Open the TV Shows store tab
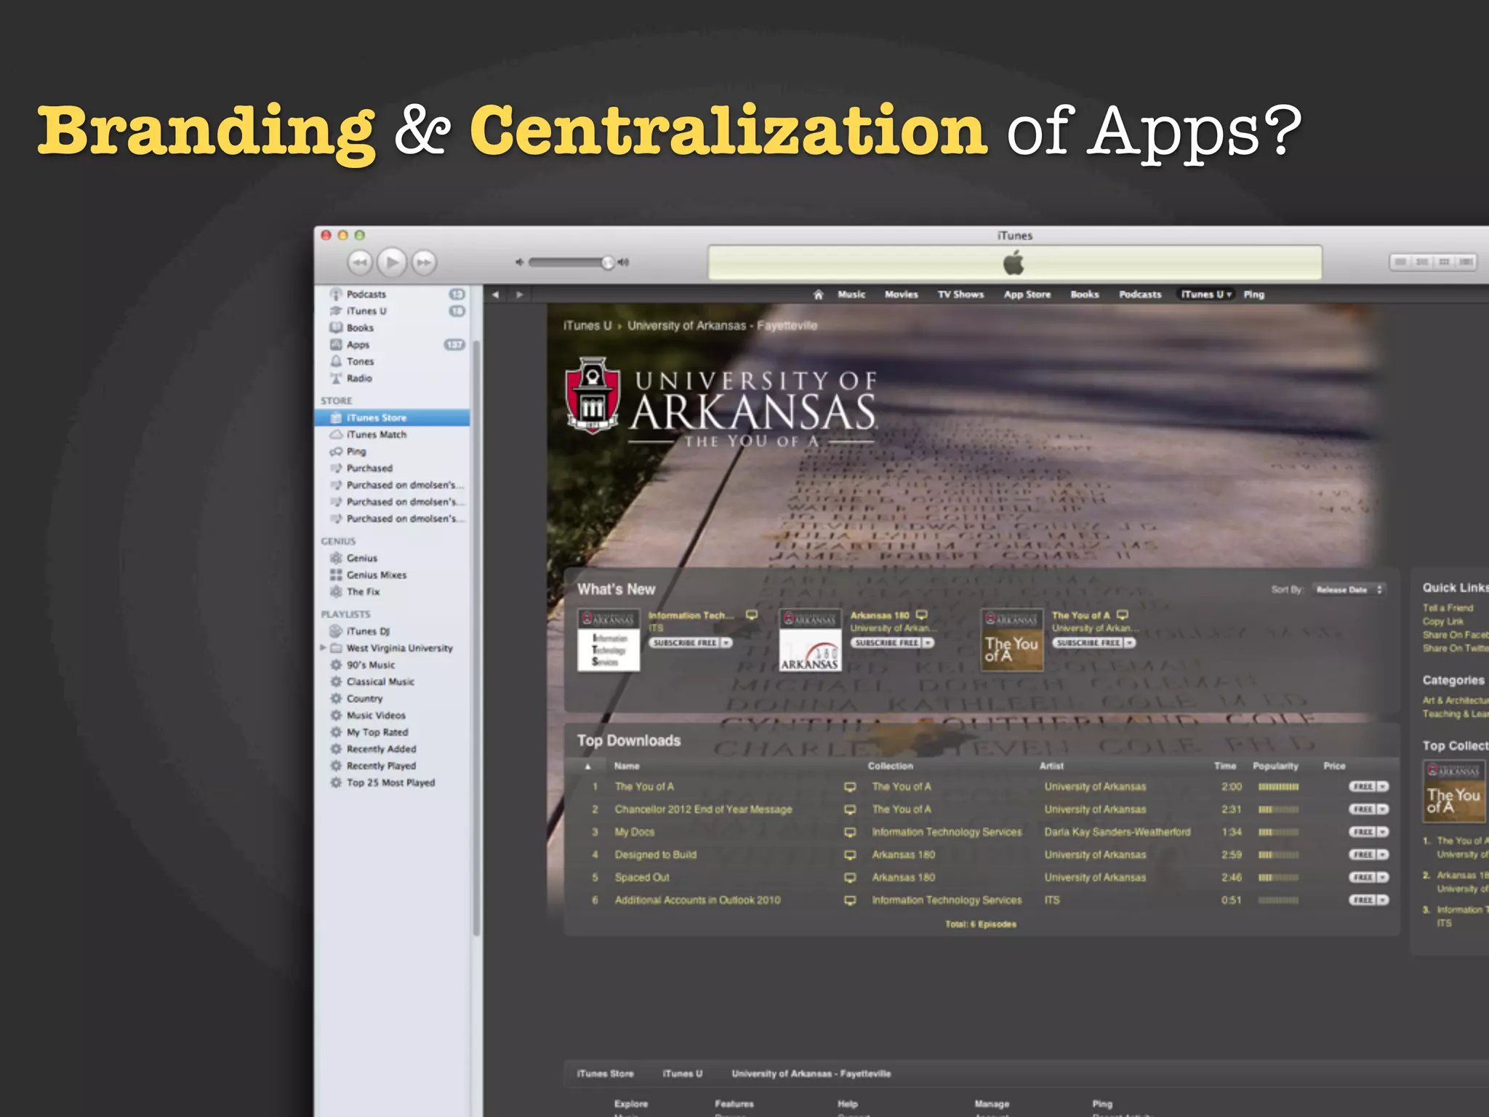1489x1117 pixels. pos(960,295)
